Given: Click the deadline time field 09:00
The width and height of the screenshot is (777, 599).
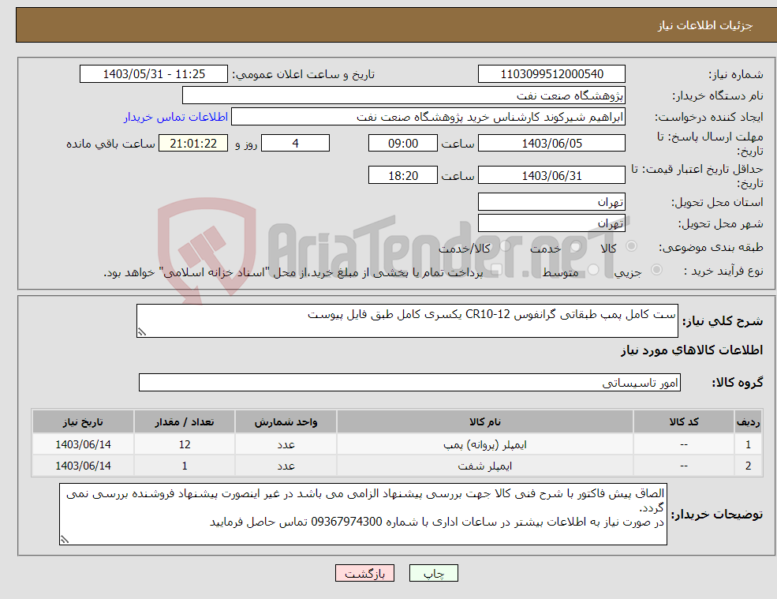Looking at the screenshot, I should tap(403, 144).
